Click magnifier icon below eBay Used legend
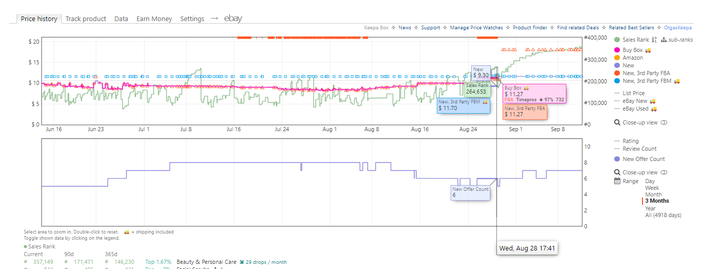The width and height of the screenshot is (713, 269). pos(617,123)
